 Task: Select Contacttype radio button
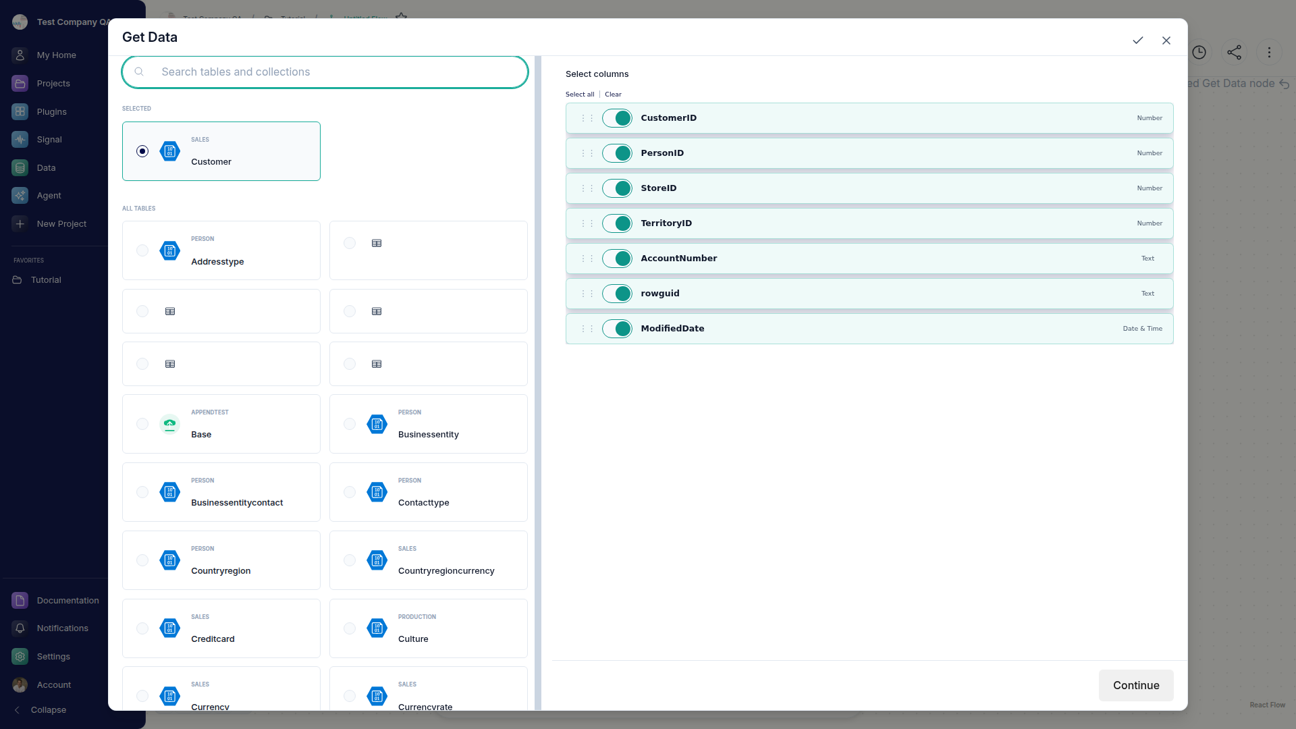click(x=350, y=492)
